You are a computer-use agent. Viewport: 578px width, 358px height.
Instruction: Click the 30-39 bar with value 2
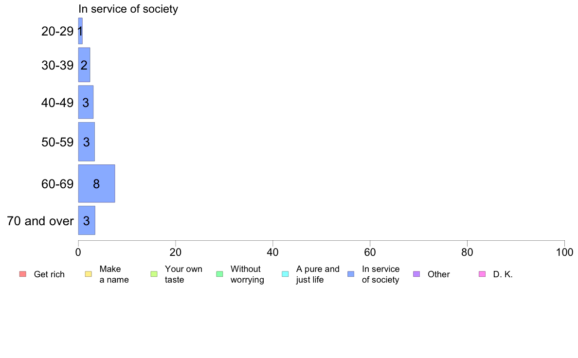pyautogui.click(x=84, y=65)
